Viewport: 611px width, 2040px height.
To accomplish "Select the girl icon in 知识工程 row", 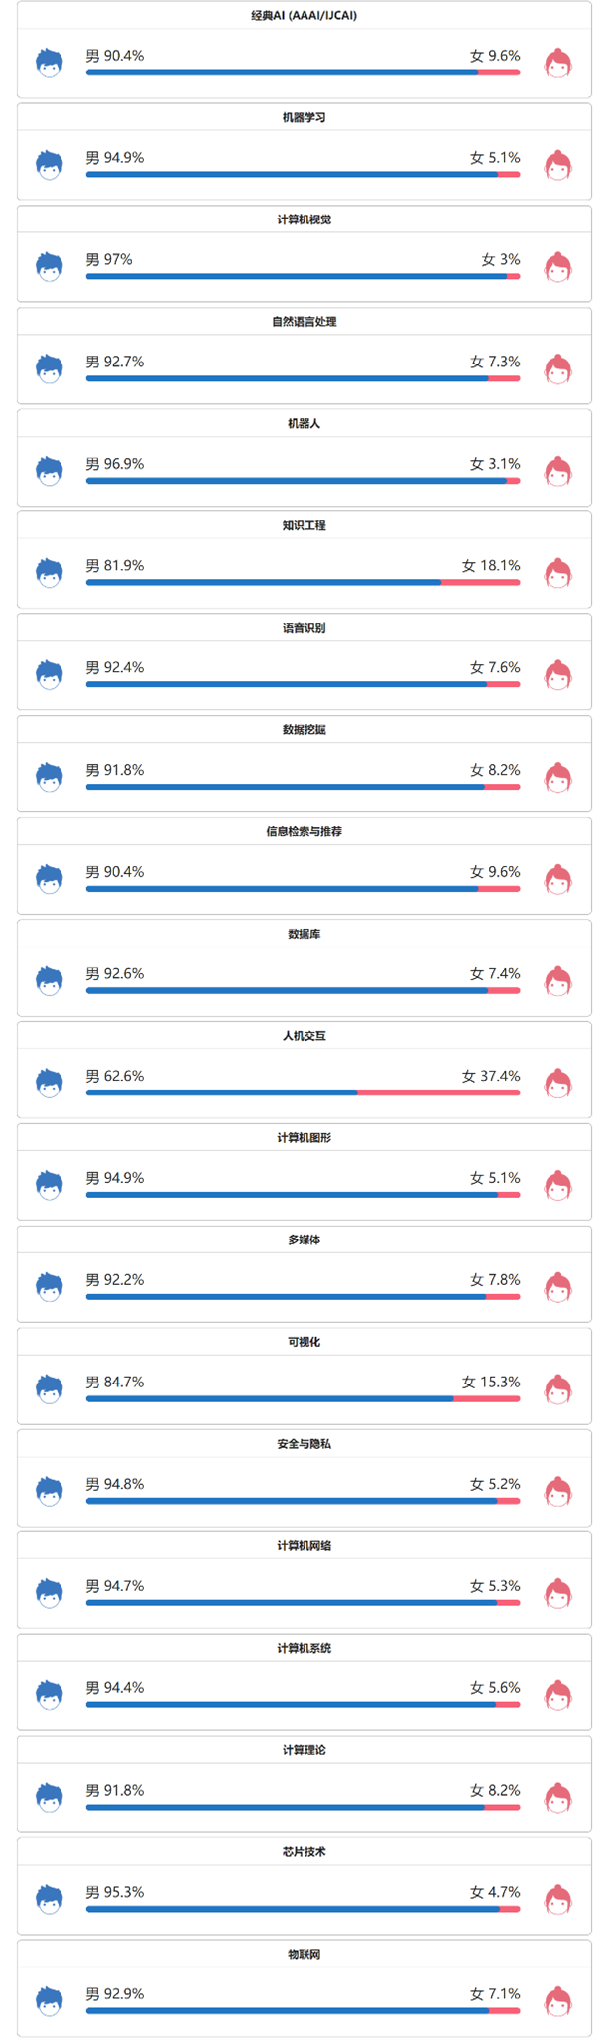I will 558,572.
